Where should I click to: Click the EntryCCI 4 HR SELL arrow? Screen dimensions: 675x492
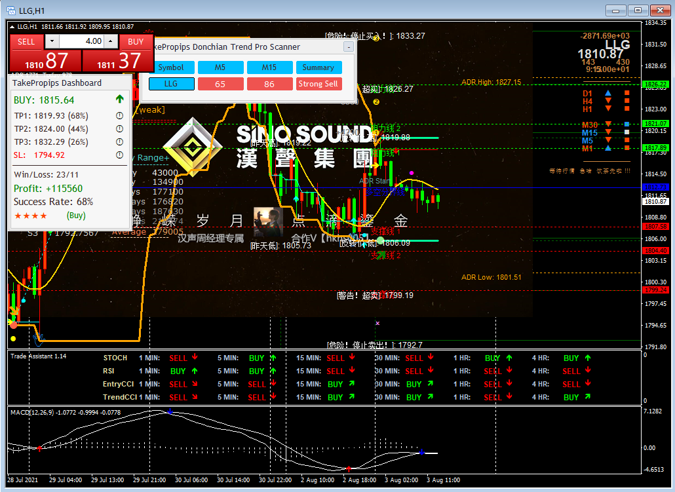588,383
